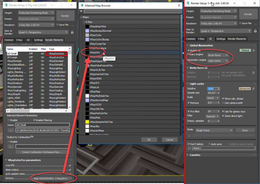260x184 pixels.
Task: Open Material/Map Browser options arrow menu
Action: point(81,11)
